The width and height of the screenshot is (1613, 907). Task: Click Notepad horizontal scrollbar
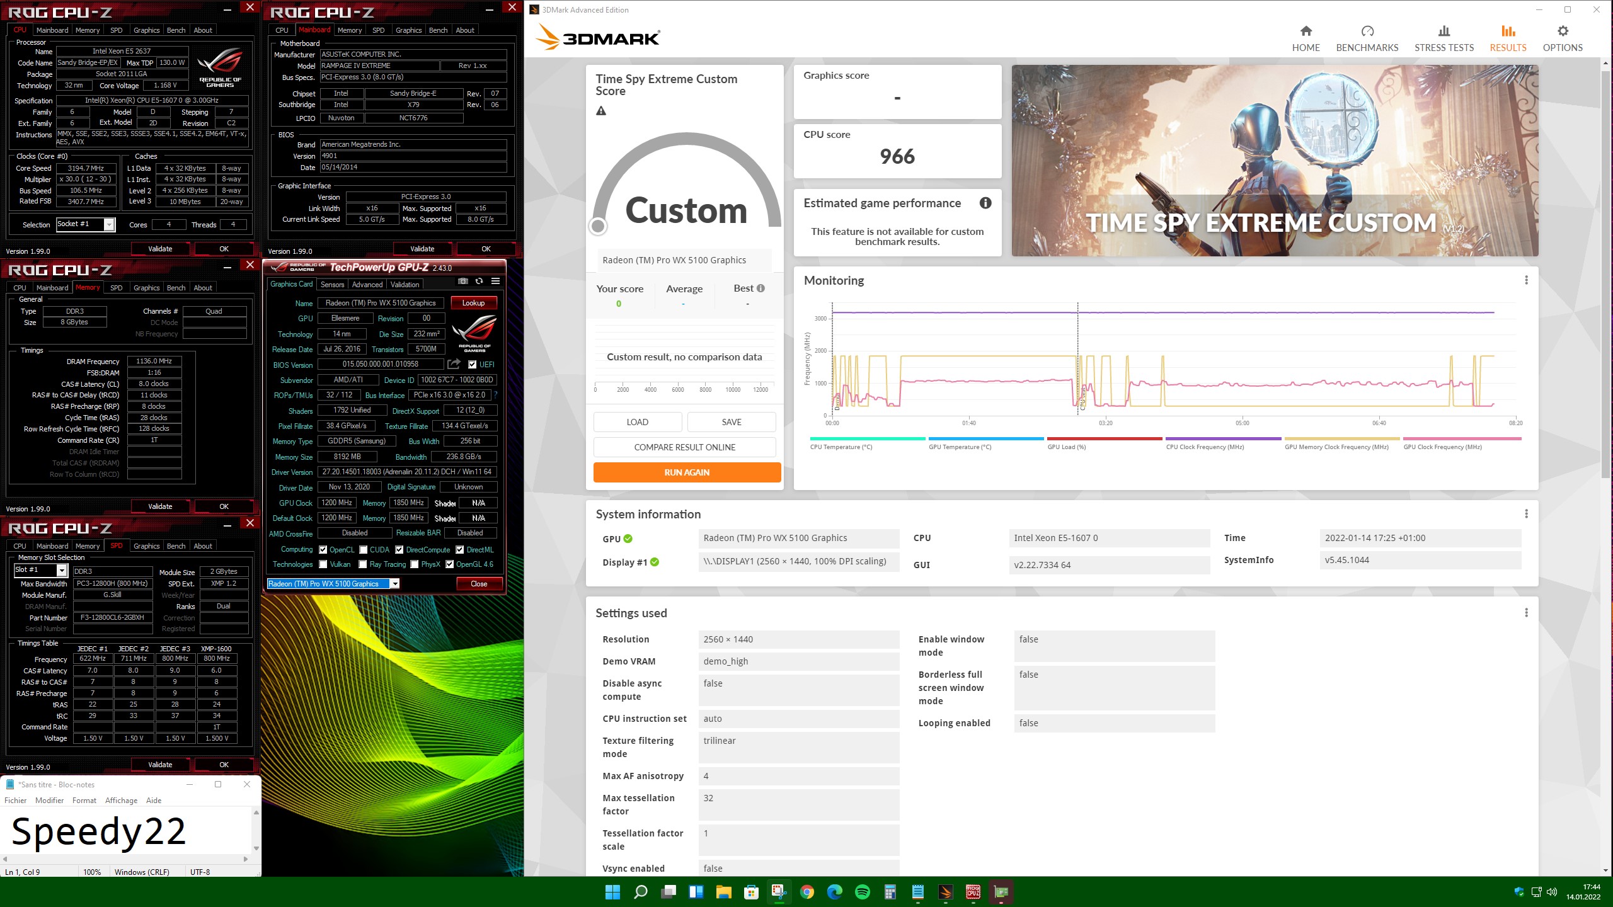click(x=125, y=859)
